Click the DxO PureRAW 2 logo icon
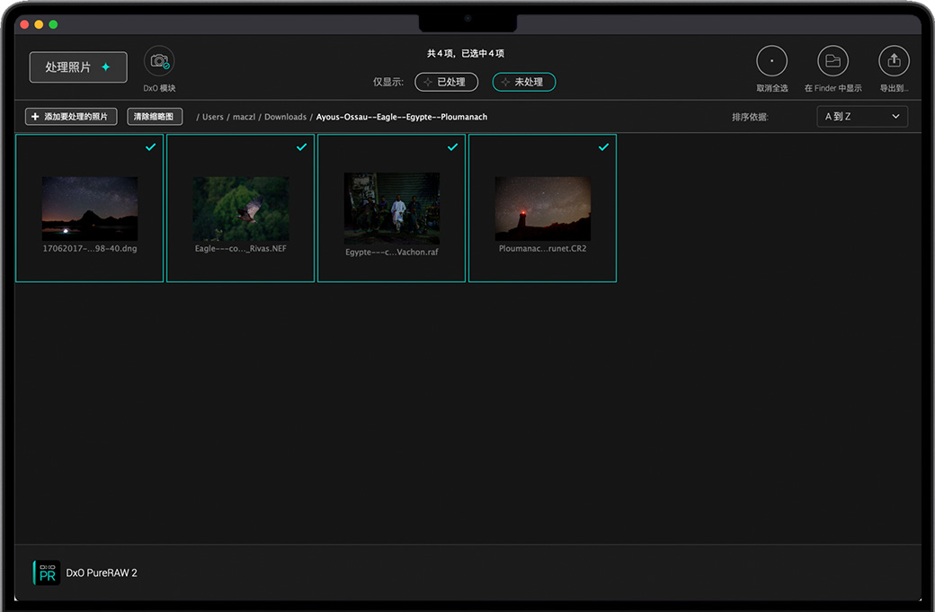 [47, 572]
